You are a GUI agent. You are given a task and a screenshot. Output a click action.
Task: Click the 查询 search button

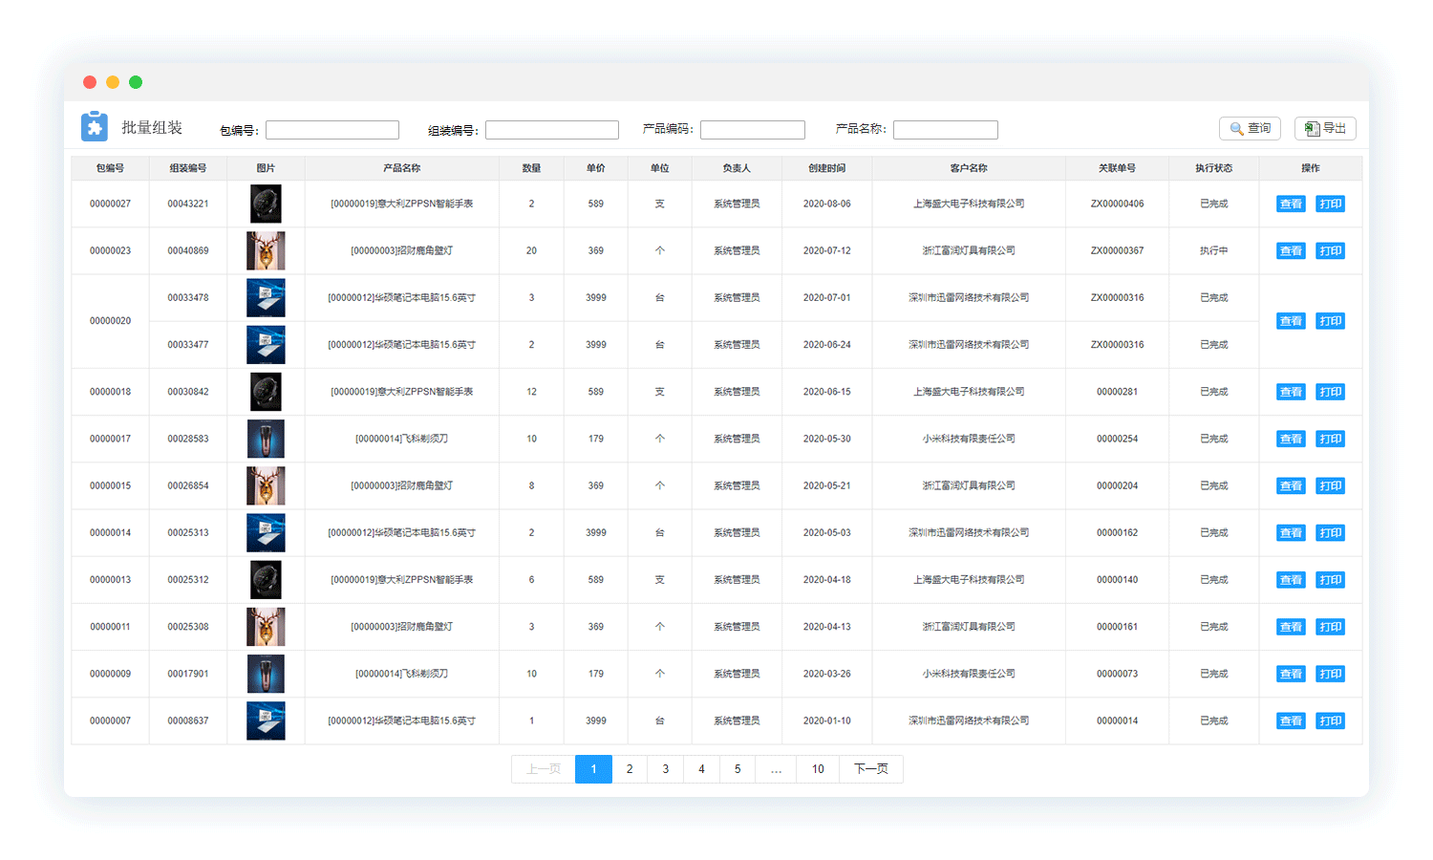tap(1250, 128)
